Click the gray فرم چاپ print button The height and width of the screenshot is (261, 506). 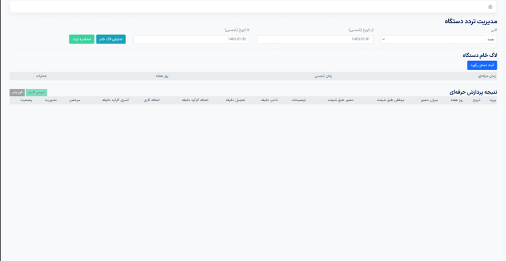pos(17,93)
